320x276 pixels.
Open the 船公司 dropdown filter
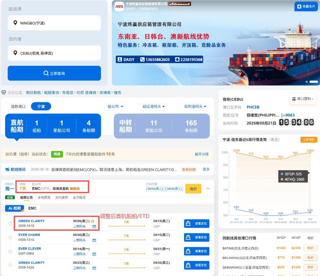pos(115,107)
